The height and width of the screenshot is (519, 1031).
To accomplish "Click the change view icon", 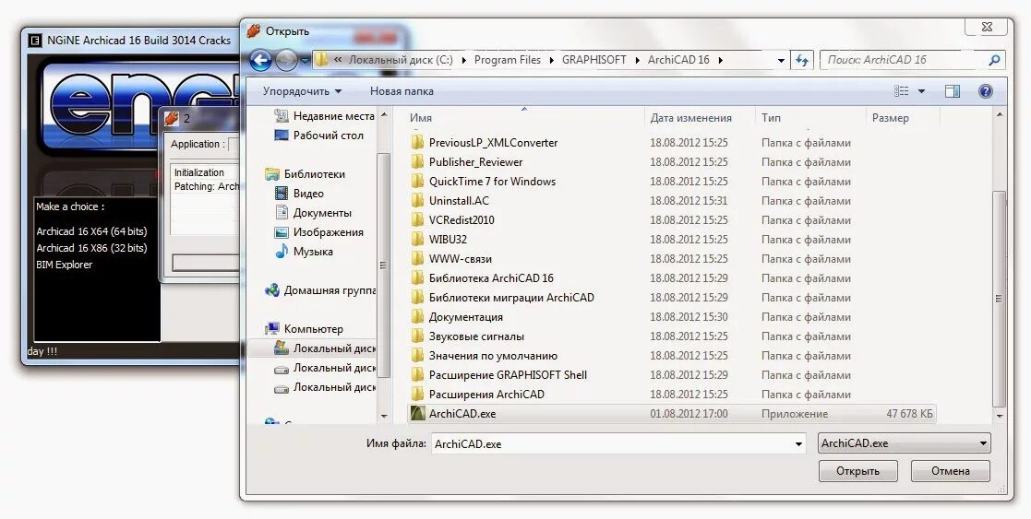I will [902, 91].
